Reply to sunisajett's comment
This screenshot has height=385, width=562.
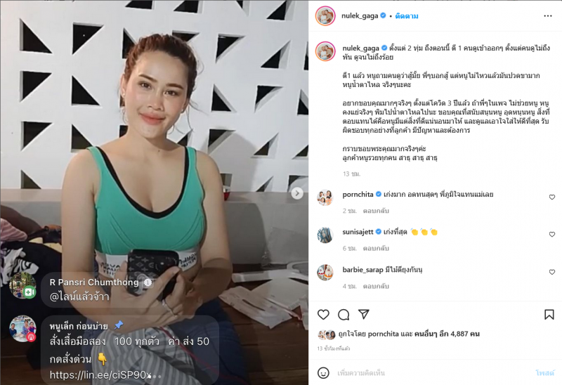[x=376, y=248]
